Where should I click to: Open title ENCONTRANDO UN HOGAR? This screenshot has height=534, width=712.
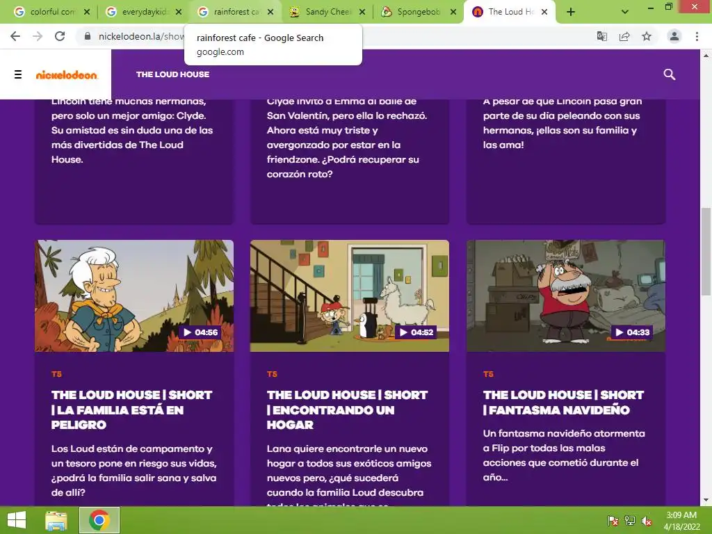(348, 410)
